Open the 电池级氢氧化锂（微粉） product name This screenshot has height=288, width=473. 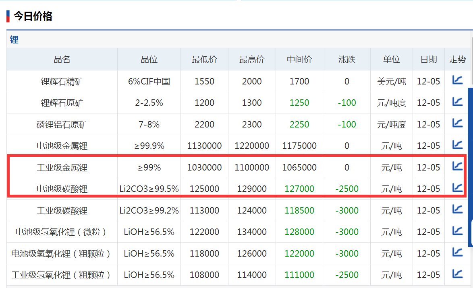tap(62, 232)
